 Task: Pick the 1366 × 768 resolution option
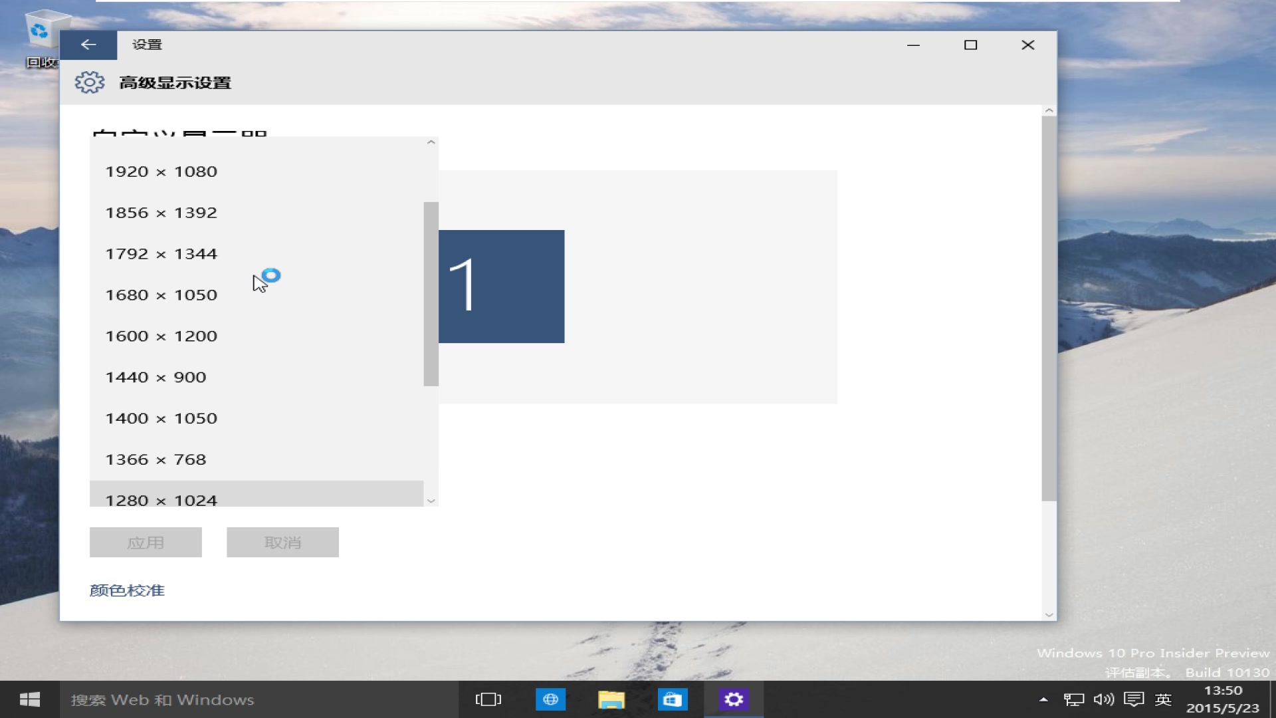pos(156,459)
